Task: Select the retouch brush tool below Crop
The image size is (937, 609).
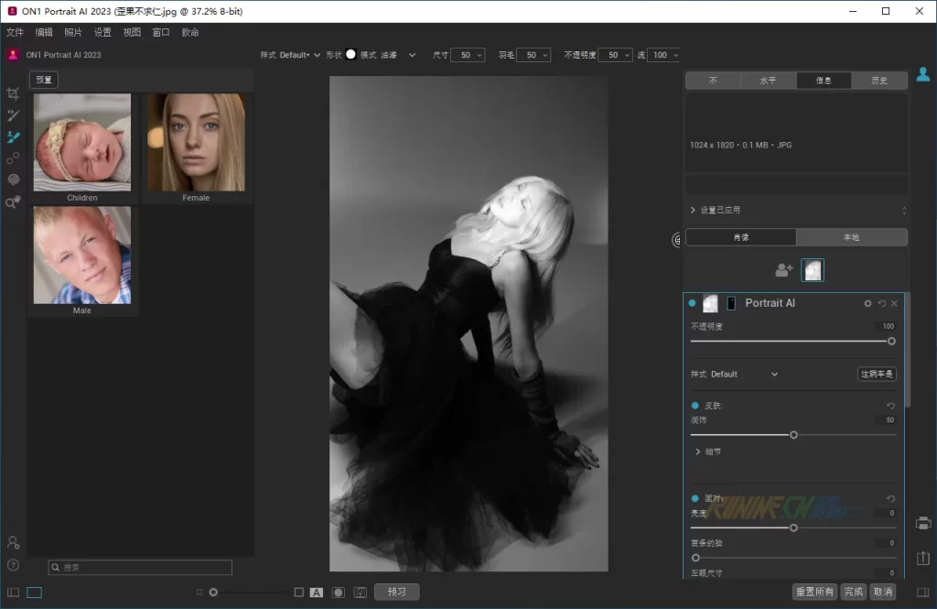Action: pos(13,115)
